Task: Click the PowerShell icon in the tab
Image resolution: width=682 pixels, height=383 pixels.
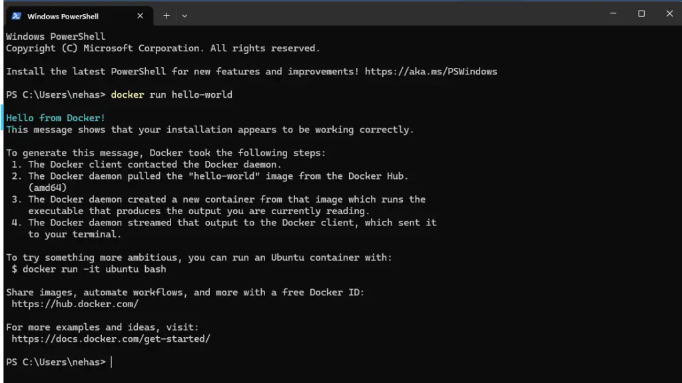Action: (x=17, y=16)
